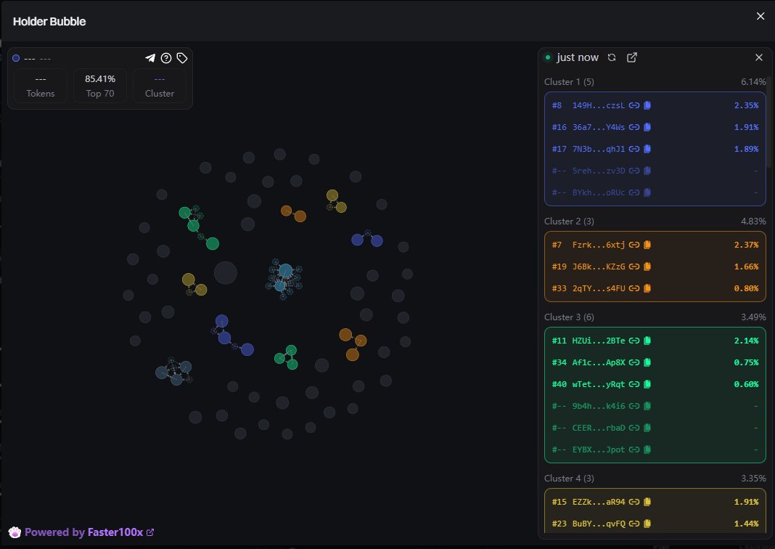Select holder #11 HZUi...2BTe row
Image resolution: width=775 pixels, height=549 pixels.
(655, 341)
